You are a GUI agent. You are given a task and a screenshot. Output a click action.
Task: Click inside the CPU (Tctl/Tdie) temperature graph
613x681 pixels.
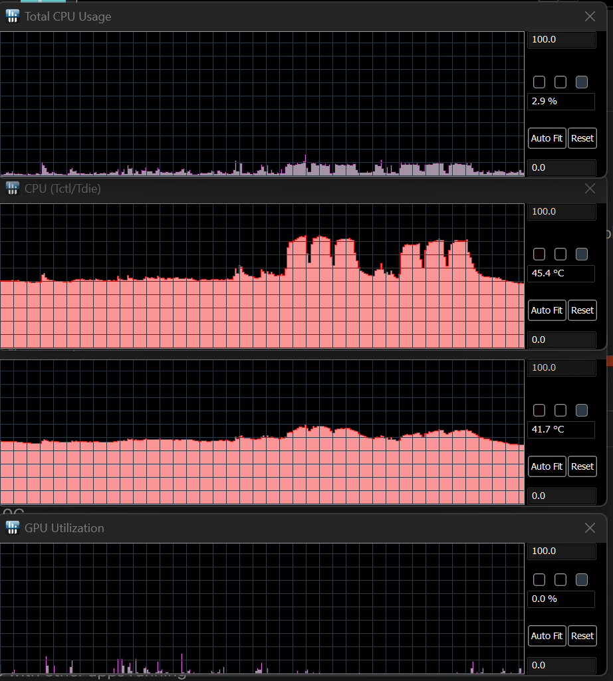point(262,276)
